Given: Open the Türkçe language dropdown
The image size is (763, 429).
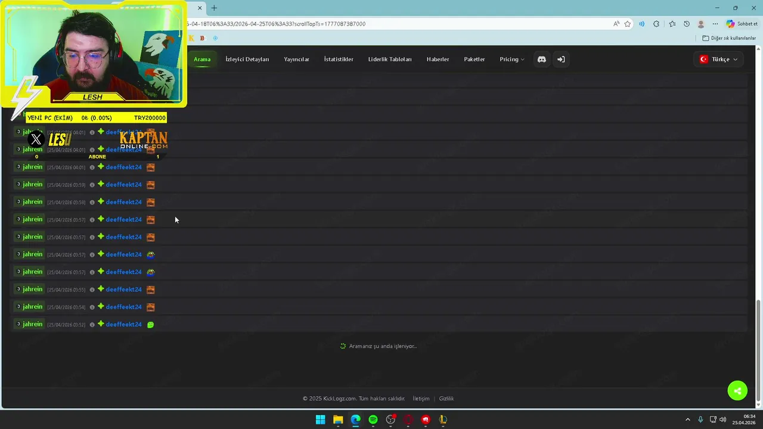Looking at the screenshot, I should 718,59.
